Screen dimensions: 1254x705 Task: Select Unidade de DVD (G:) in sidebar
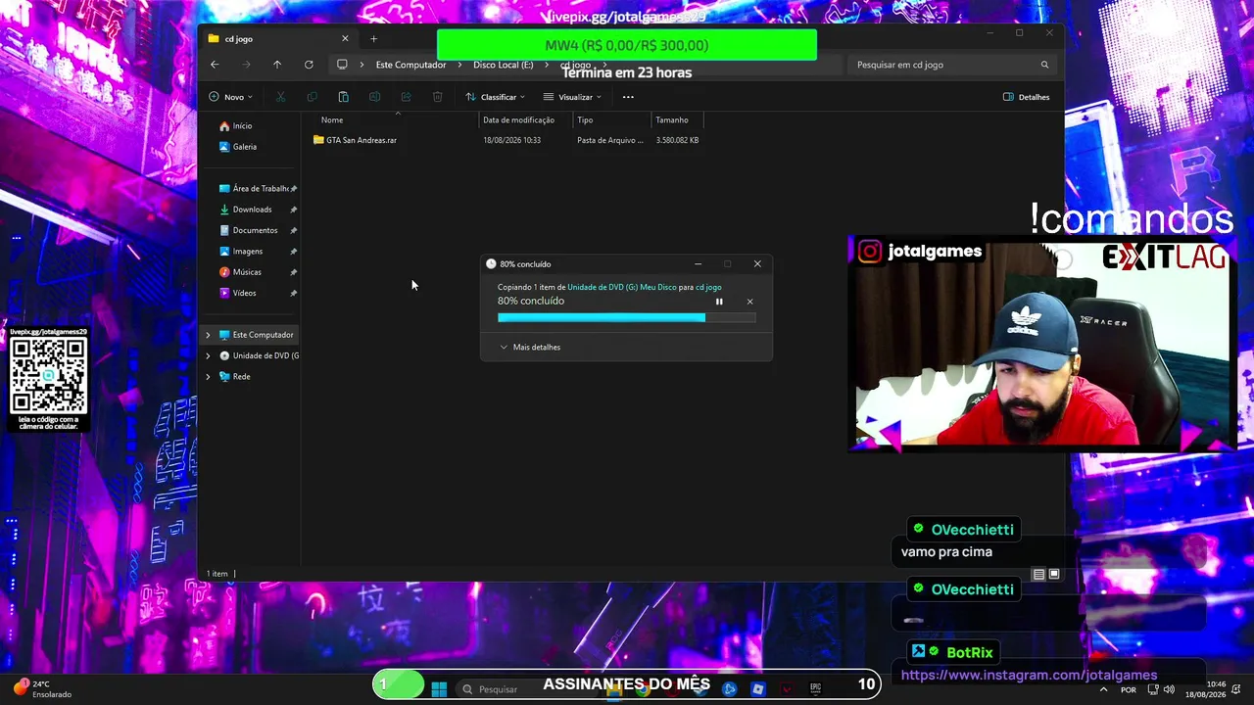click(260, 355)
